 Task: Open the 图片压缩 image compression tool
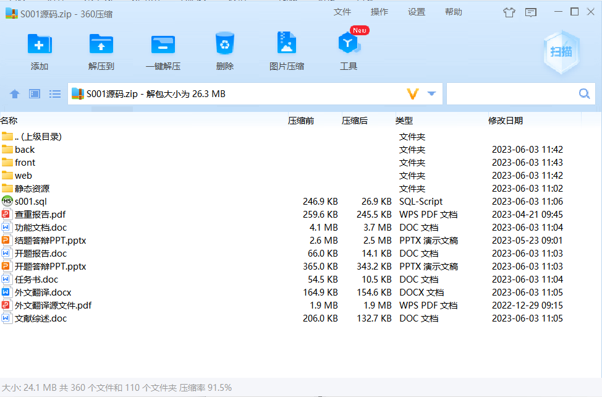point(286,46)
